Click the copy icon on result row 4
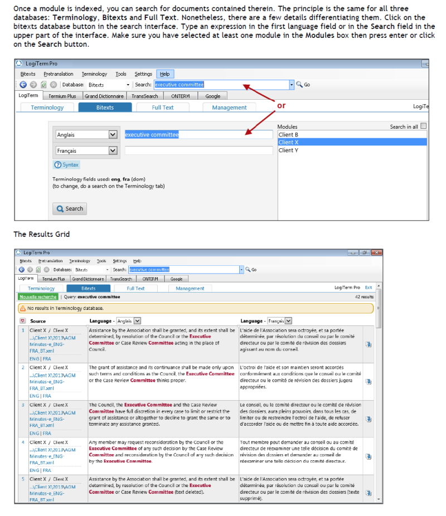 tap(369, 457)
